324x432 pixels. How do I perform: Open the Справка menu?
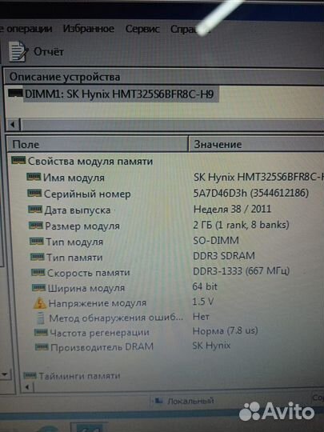190,30
